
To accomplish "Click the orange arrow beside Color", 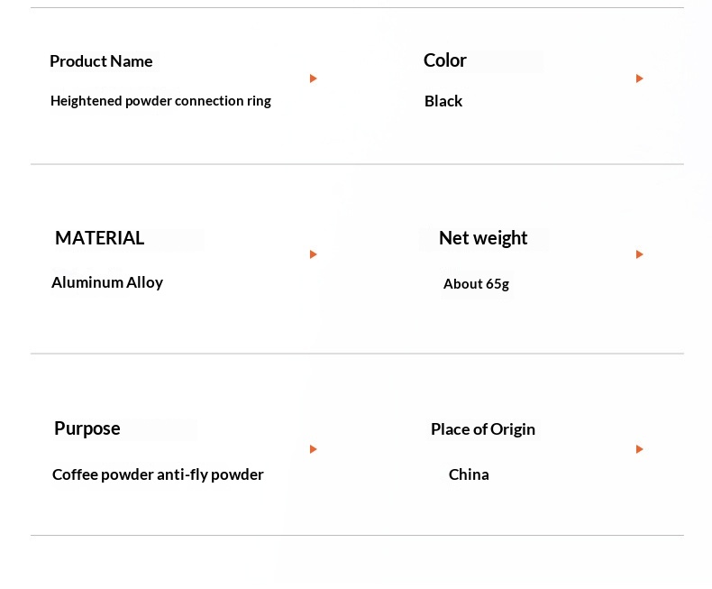I will (640, 78).
